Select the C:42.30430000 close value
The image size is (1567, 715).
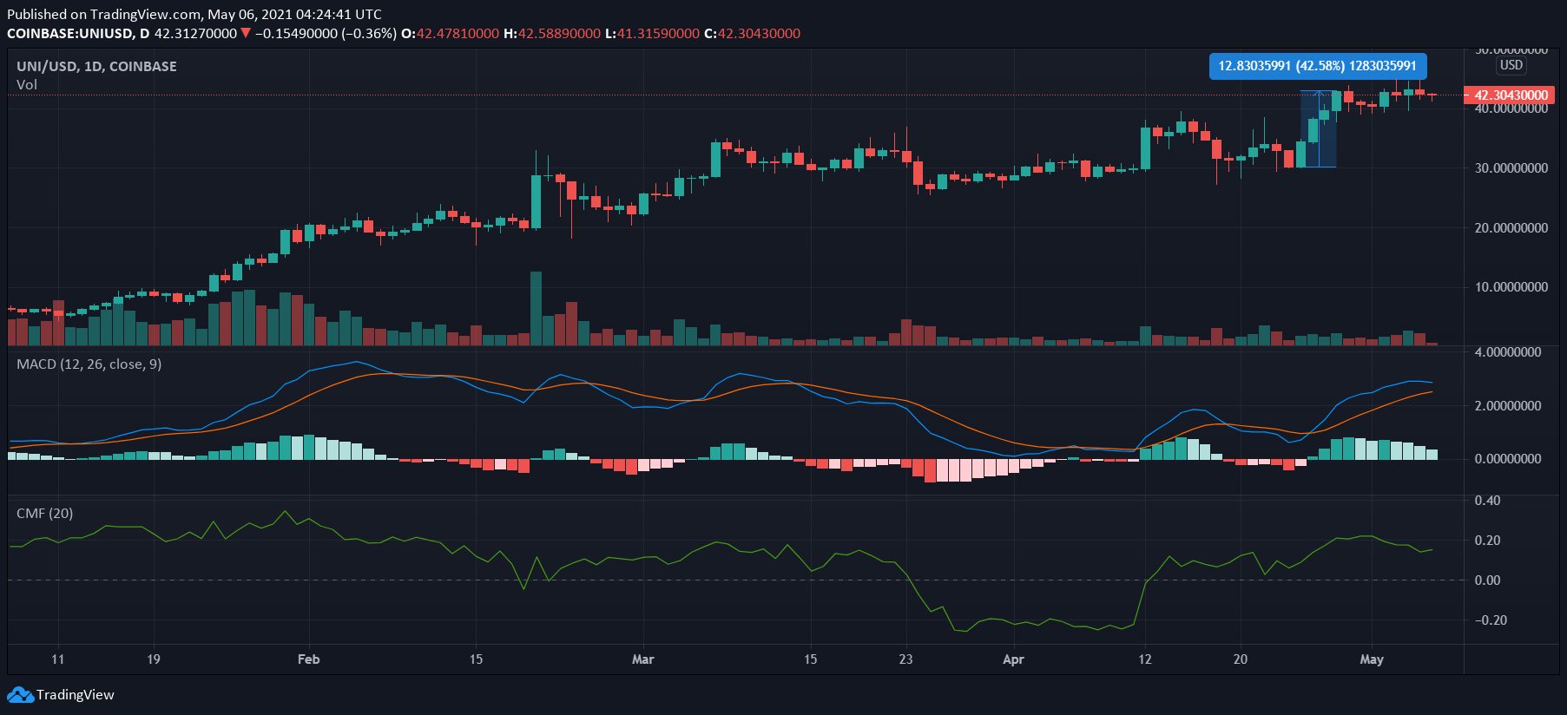(752, 33)
